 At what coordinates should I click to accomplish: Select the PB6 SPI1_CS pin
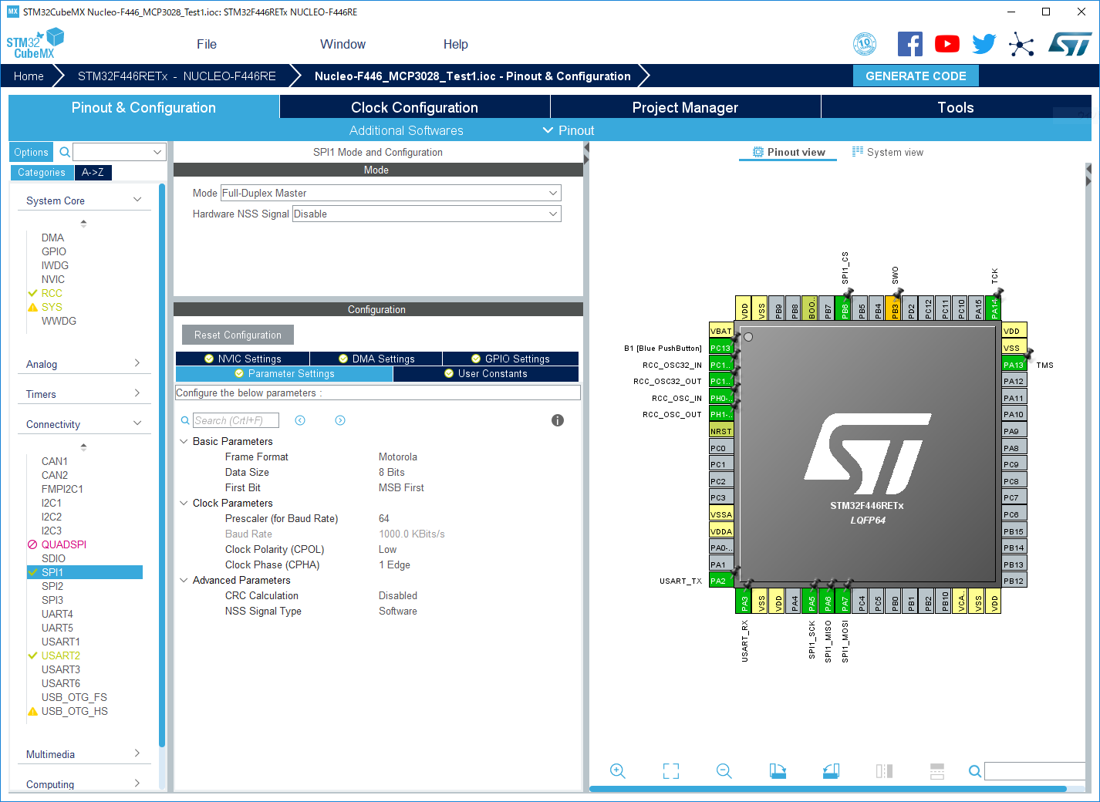click(845, 308)
